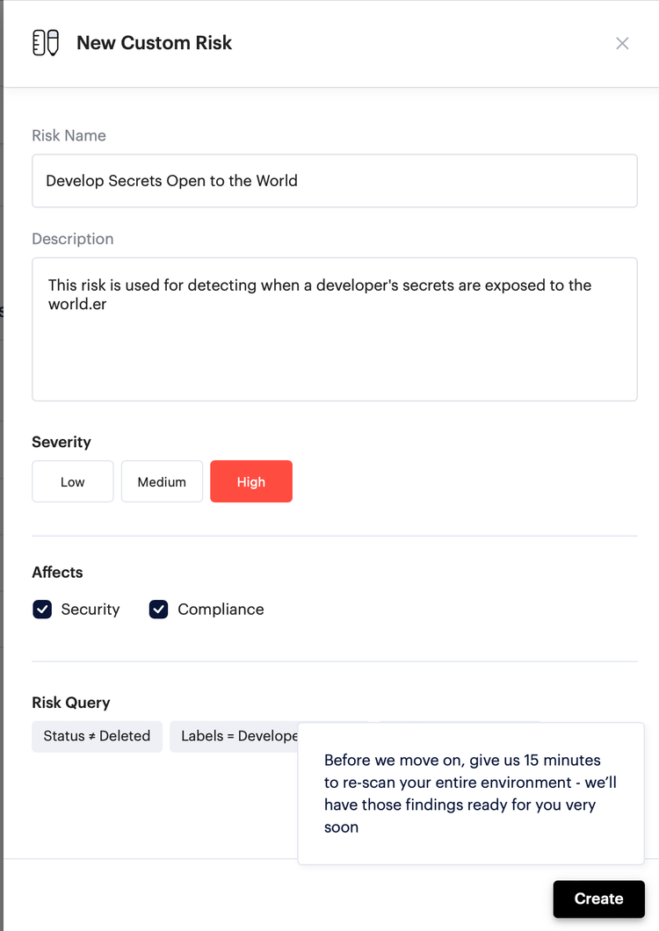Open the Labels = Develope query chip
The image size is (659, 931).
[234, 736]
